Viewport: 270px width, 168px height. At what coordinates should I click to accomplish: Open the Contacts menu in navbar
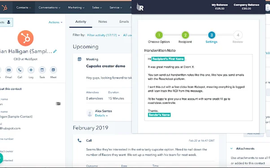(x=24, y=8)
